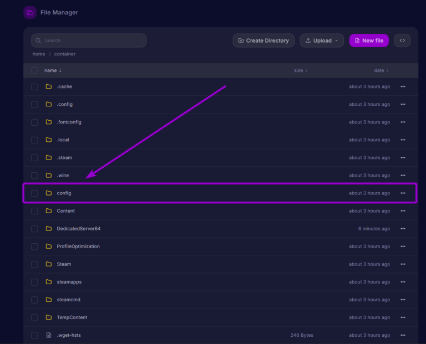The width and height of the screenshot is (426, 344).
Task: Open the steamapps folder icon
Action: 49,282
